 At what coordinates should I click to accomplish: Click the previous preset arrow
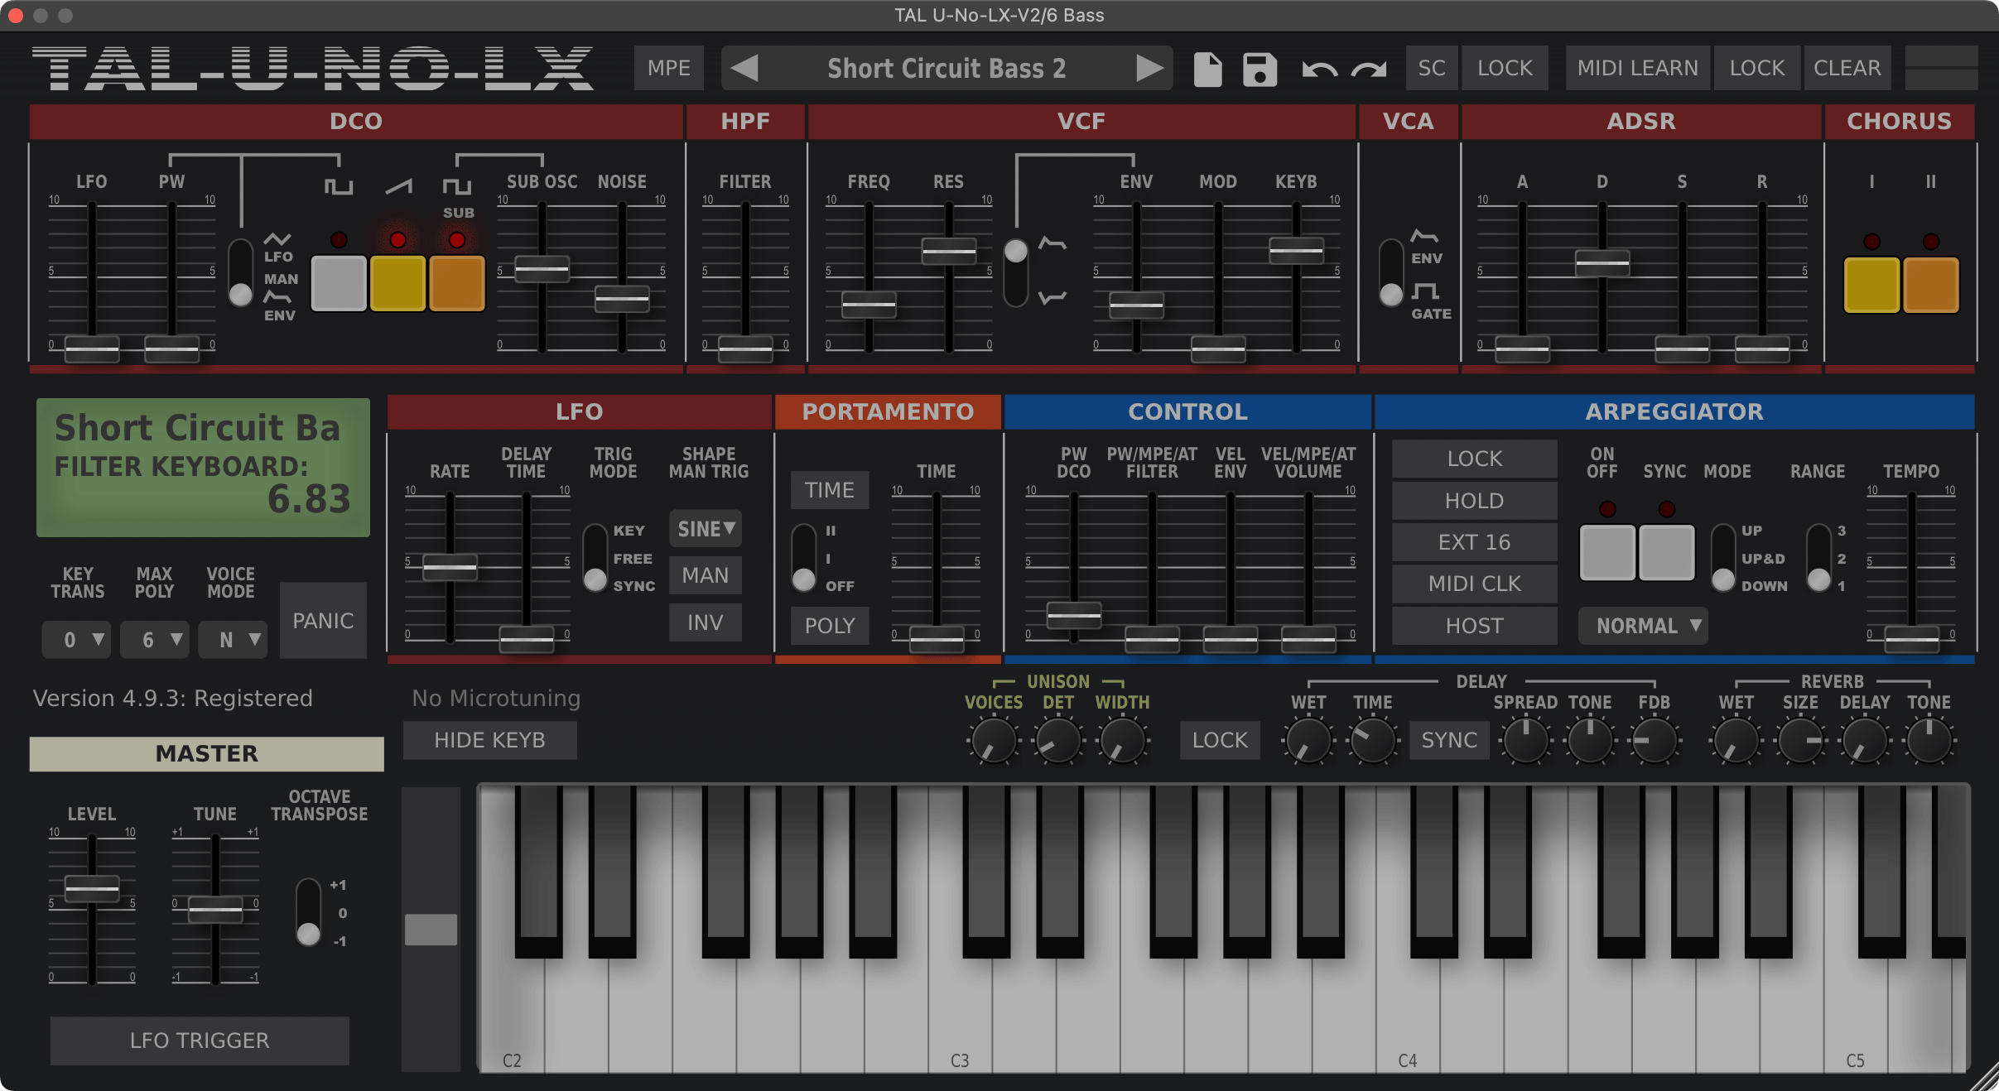point(745,68)
